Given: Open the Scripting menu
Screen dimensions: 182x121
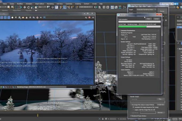Looking at the screenshot, I should pyautogui.click(x=78, y=4).
